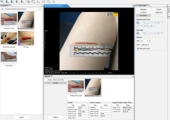The width and height of the screenshot is (170, 120).
Task: Click the Publish button
Action: (56, 117)
